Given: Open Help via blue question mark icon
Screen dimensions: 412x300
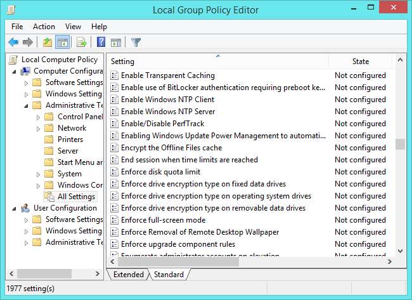Looking at the screenshot, I should [x=101, y=42].
